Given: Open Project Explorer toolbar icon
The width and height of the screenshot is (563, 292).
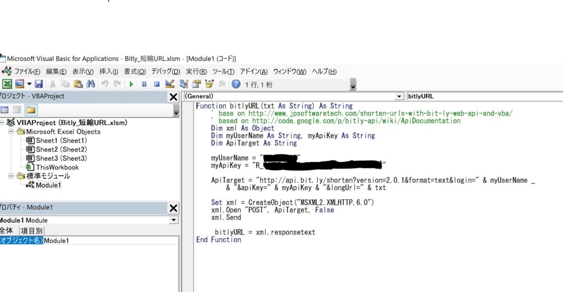Looking at the screenshot, I should [184, 84].
